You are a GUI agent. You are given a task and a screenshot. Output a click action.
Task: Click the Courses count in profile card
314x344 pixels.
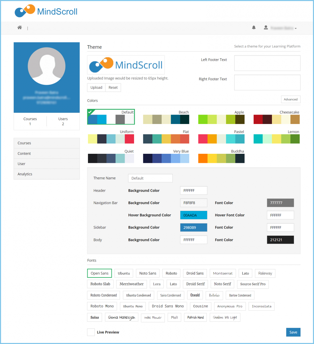(x=30, y=121)
